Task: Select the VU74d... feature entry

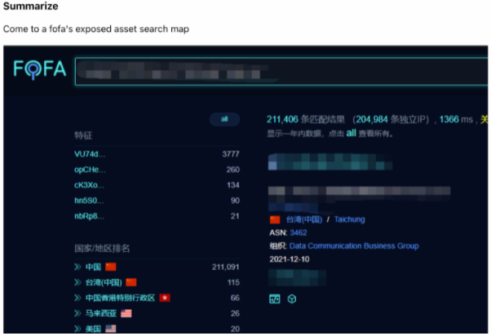Action: pos(90,154)
